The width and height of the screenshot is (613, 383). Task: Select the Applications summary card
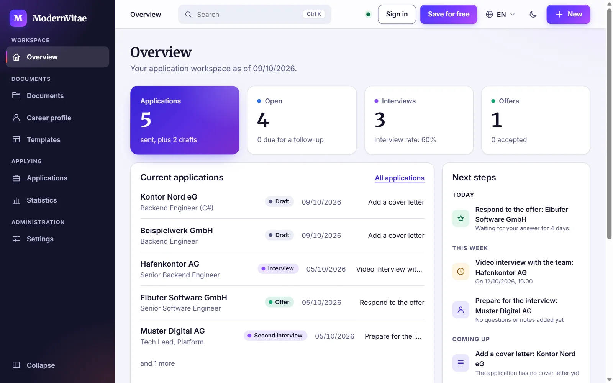pyautogui.click(x=185, y=120)
